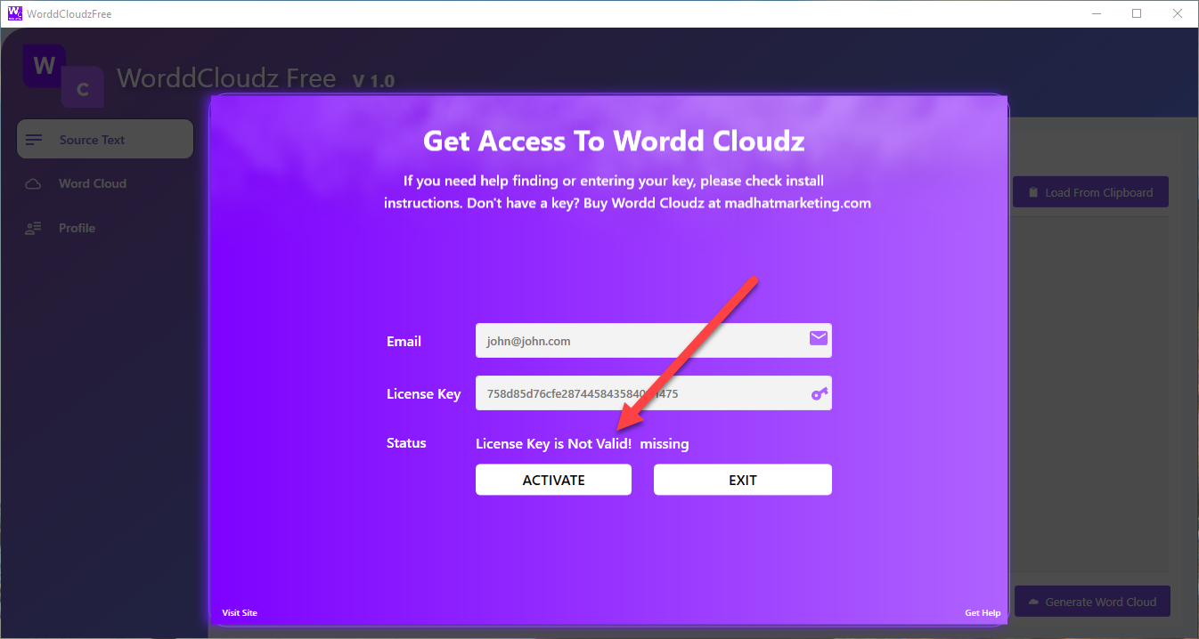The width and height of the screenshot is (1199, 639).
Task: Click the key icon in License Key field
Action: pyautogui.click(x=820, y=393)
